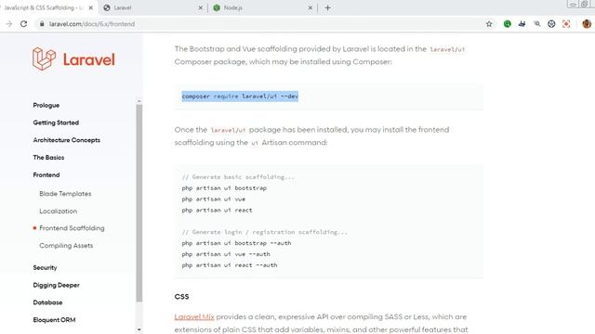
Task: Click the magnifier extension icon
Action: click(537, 24)
